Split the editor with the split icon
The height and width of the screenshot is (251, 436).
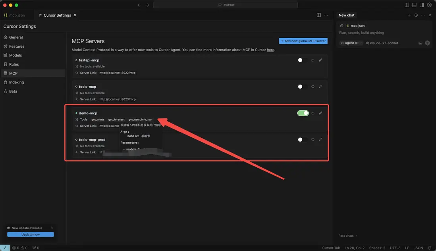[x=319, y=15]
